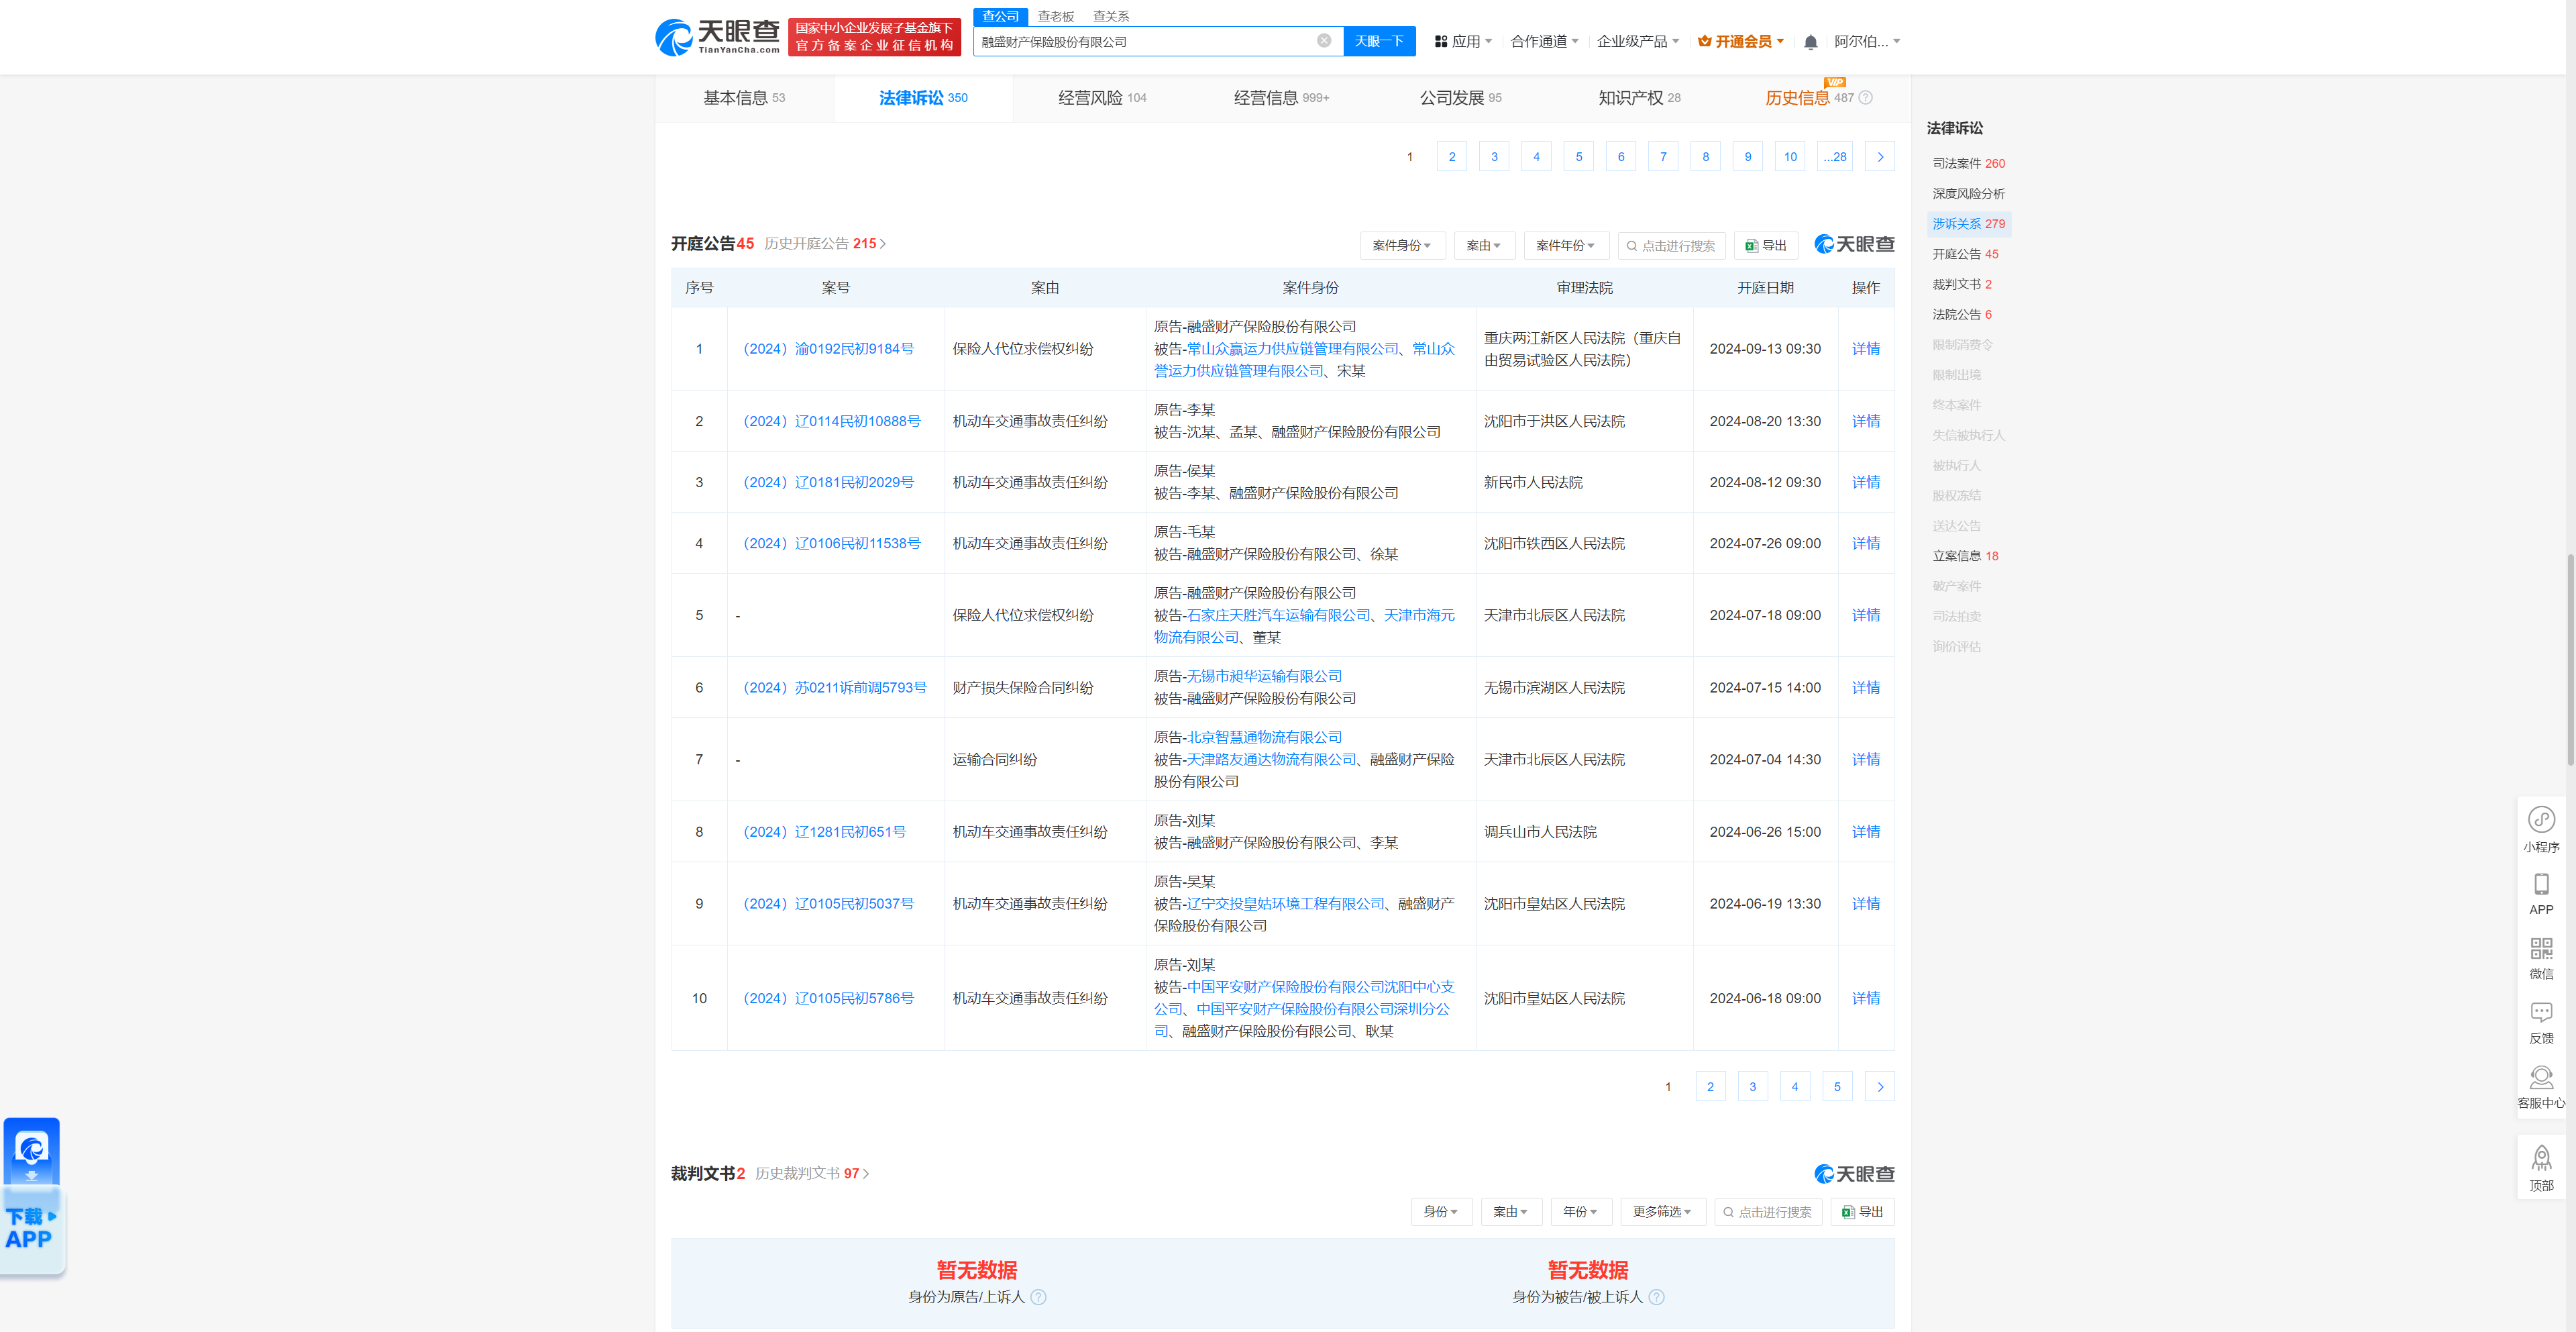Jump to 法院公告 6 in sidebar
Viewport: 2576px width, 1332px height.
(x=1962, y=315)
